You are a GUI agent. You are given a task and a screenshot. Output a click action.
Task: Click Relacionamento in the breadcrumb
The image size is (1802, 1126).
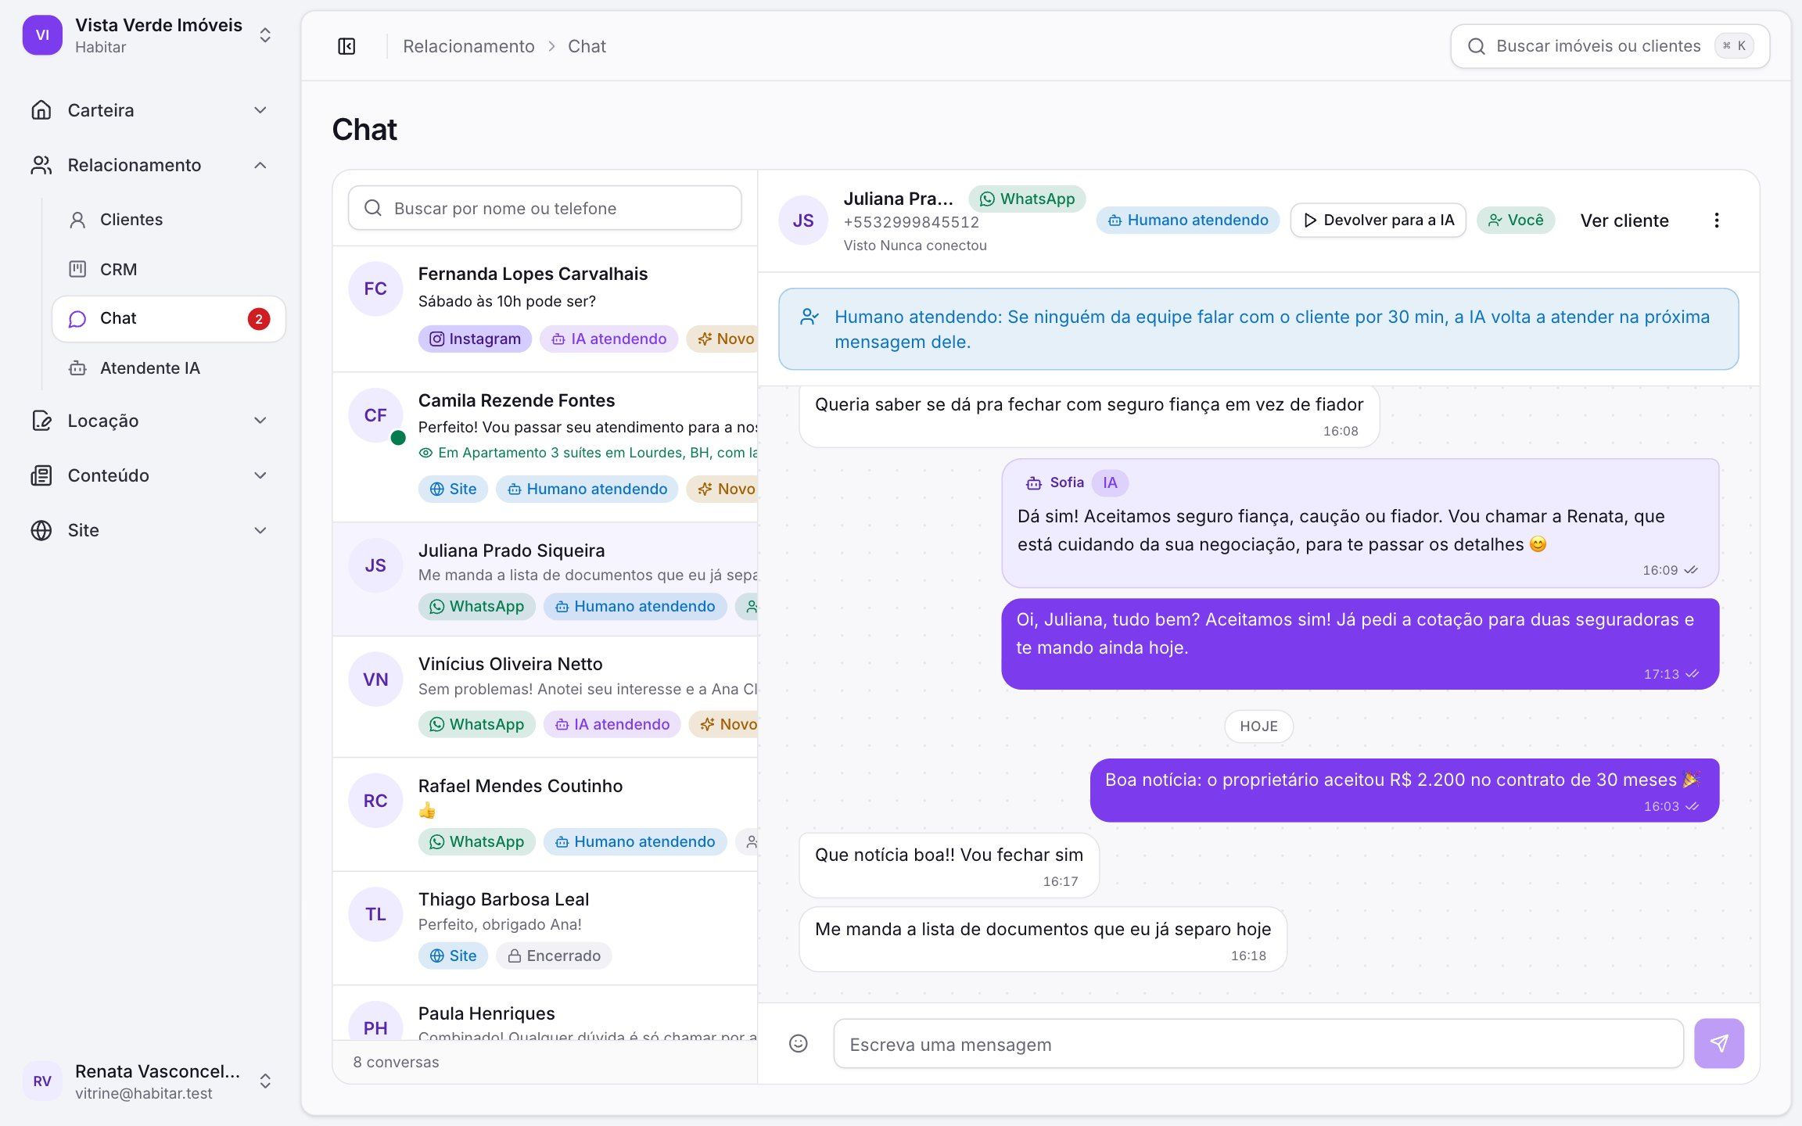pyautogui.click(x=468, y=46)
